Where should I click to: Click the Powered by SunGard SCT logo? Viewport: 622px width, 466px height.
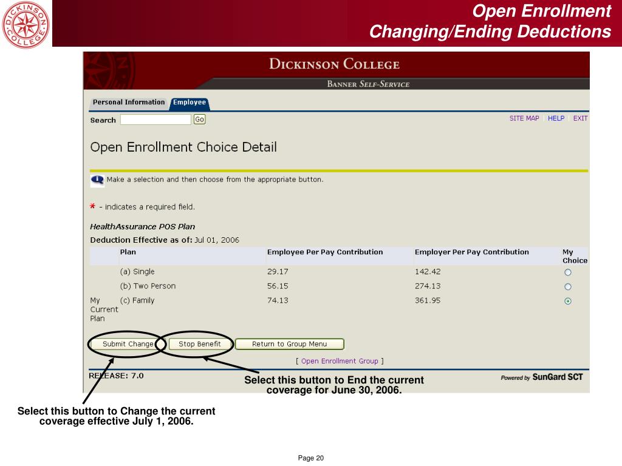click(x=542, y=377)
